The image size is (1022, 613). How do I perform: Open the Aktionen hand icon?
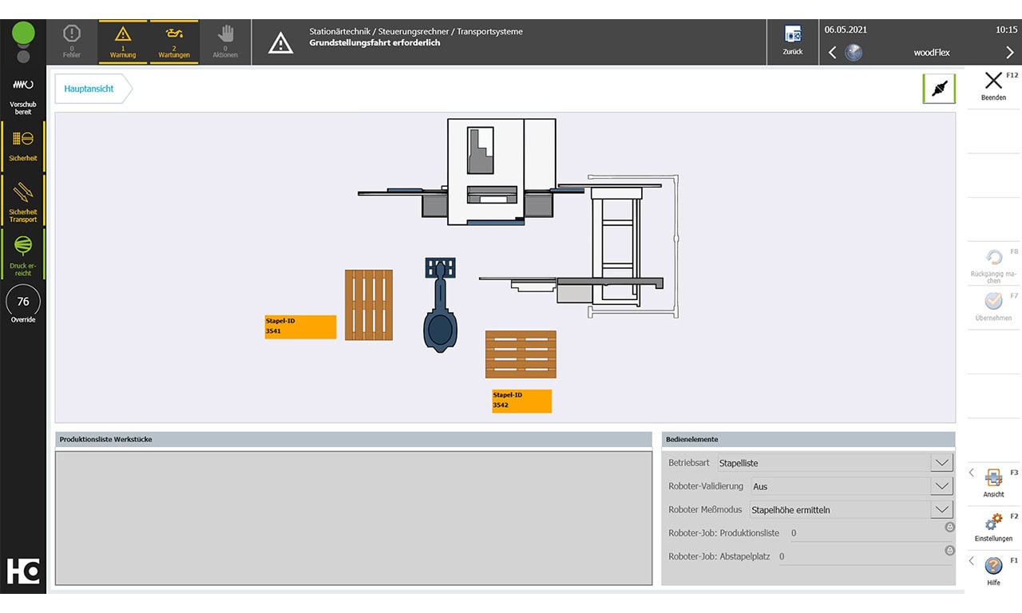click(225, 42)
